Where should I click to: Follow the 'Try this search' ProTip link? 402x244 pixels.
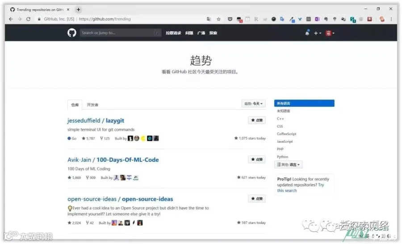point(300,188)
